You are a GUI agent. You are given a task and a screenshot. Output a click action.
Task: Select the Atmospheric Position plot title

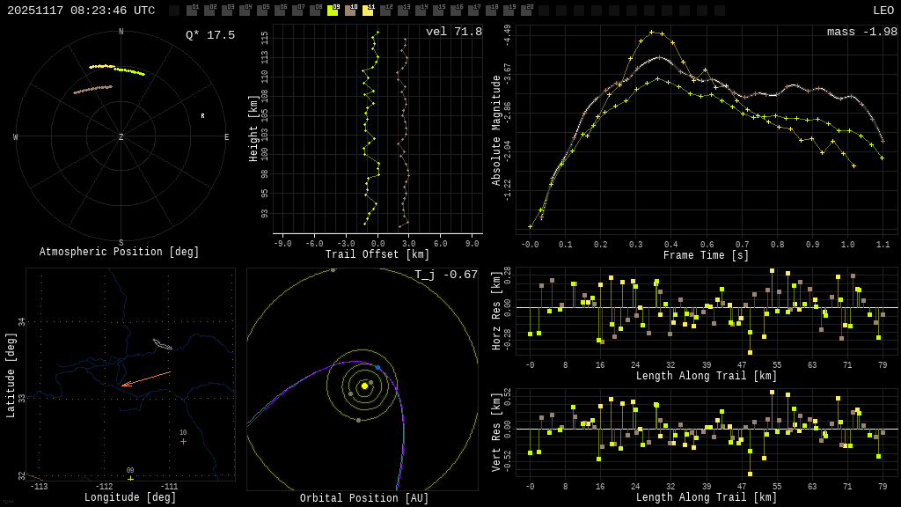(120, 253)
